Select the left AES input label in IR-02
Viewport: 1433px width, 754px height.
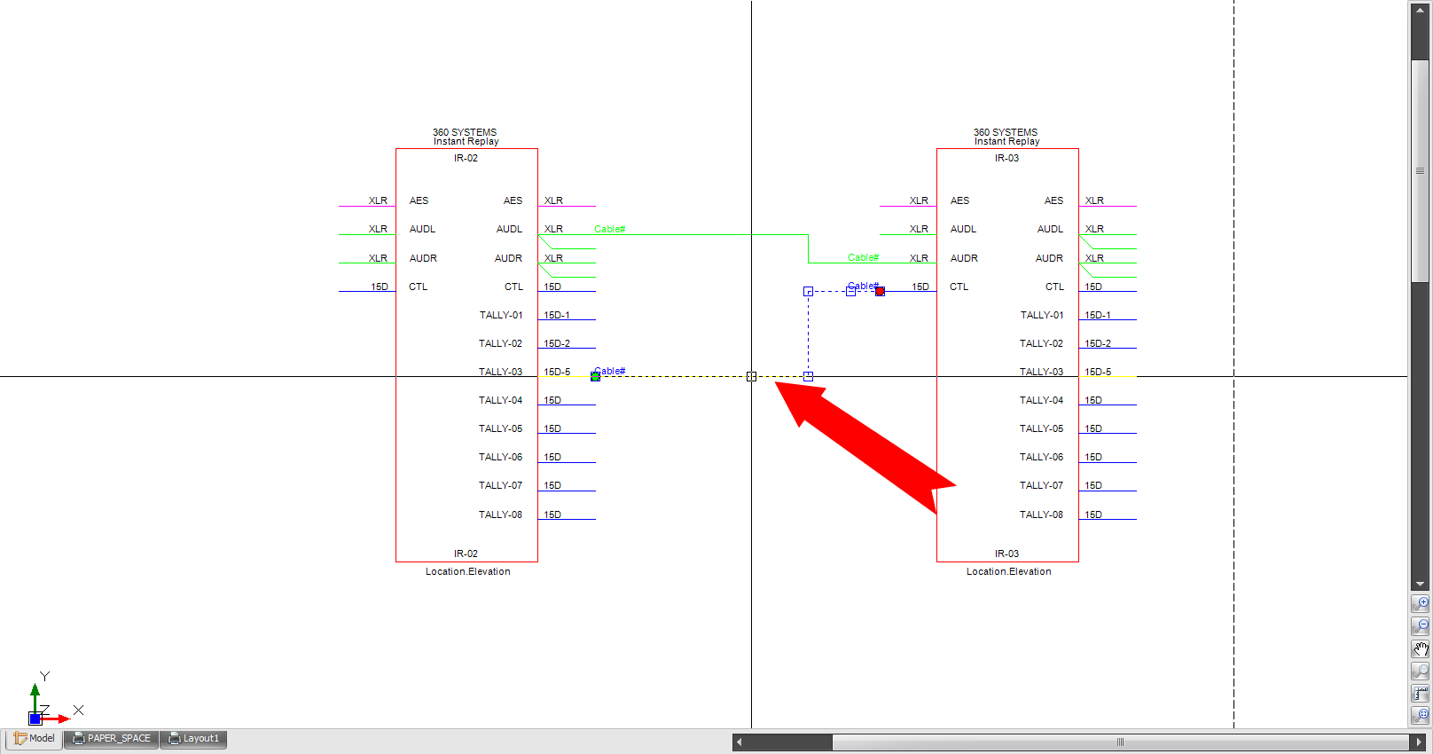419,200
